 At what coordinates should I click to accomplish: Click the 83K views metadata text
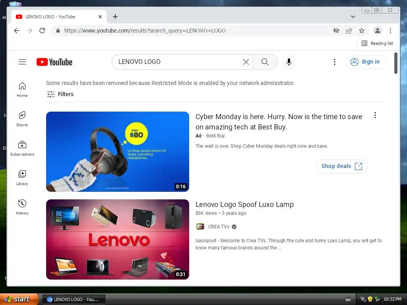[206, 213]
